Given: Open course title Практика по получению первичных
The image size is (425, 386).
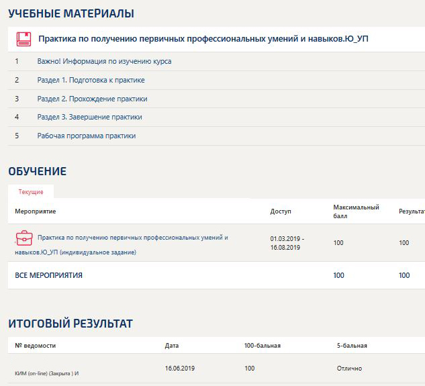Looking at the screenshot, I should click(x=203, y=39).
